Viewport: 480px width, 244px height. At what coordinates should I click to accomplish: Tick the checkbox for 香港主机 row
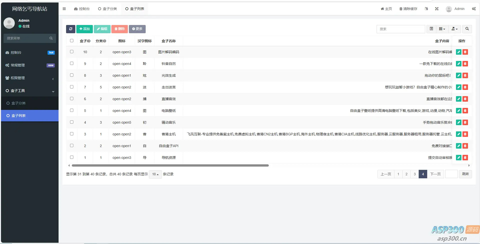(x=72, y=134)
